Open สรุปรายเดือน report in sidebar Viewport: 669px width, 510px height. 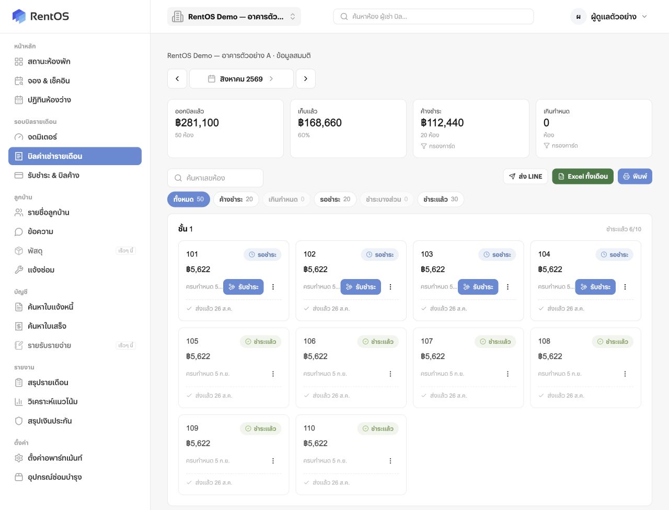pos(75,383)
